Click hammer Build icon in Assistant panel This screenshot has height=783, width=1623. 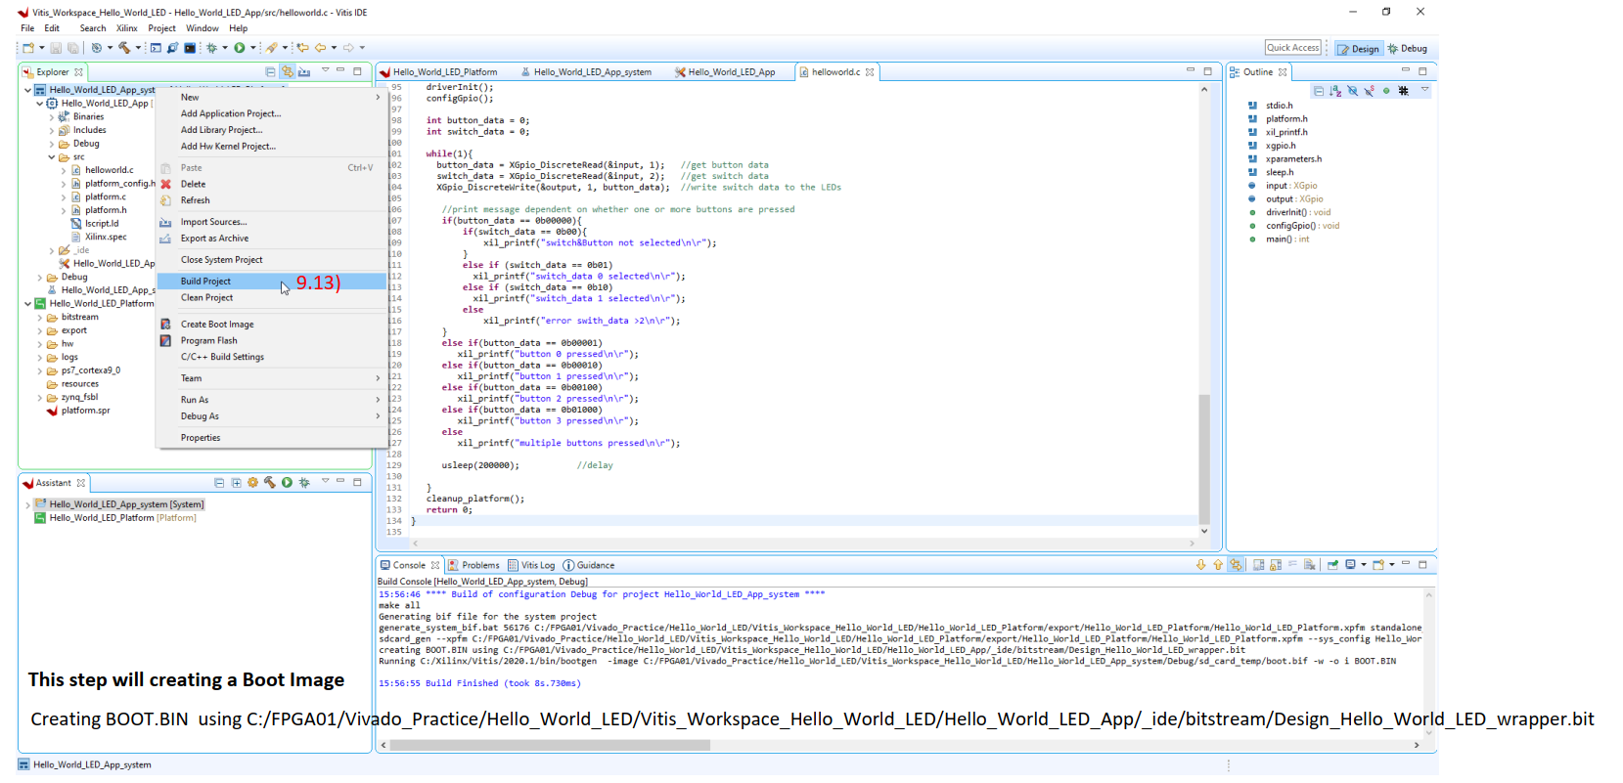(270, 483)
